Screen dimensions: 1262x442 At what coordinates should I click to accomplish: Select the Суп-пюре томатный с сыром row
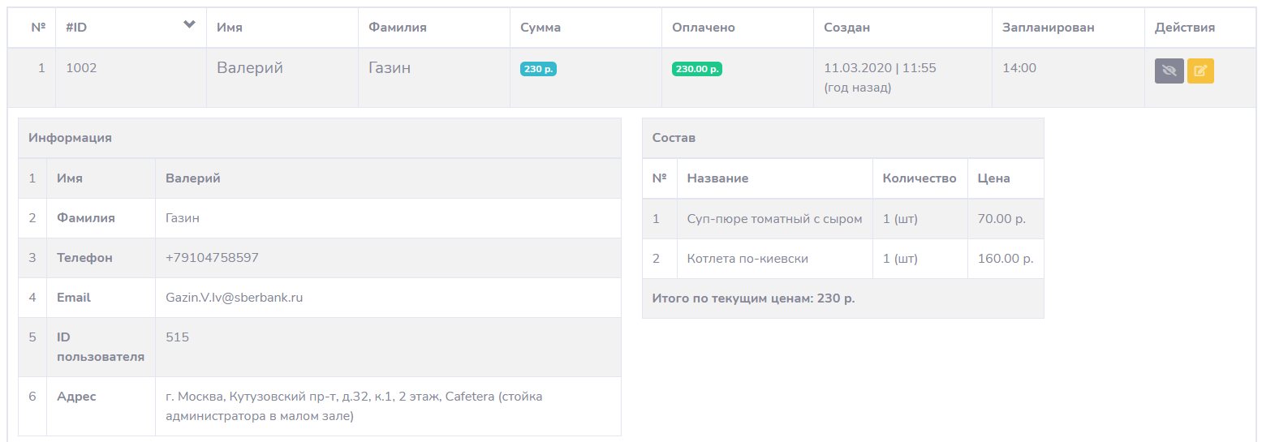(x=774, y=219)
